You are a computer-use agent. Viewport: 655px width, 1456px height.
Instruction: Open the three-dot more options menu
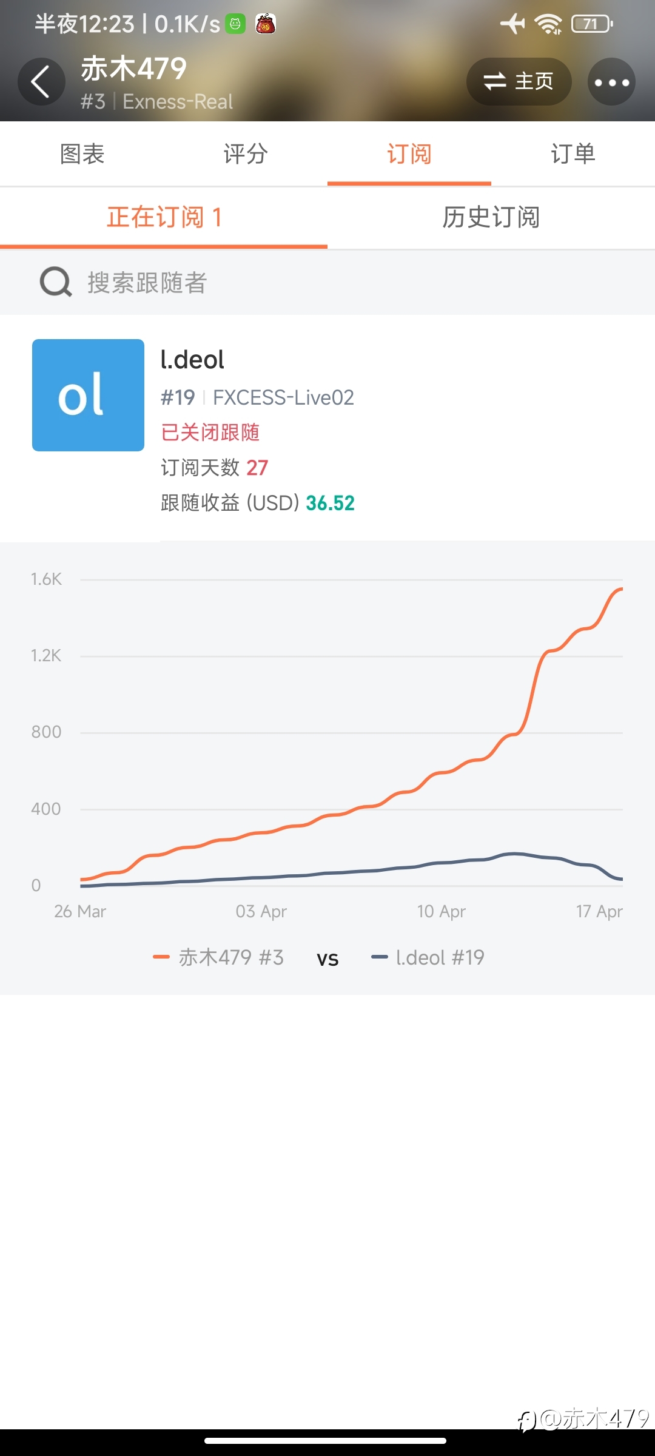click(x=611, y=82)
